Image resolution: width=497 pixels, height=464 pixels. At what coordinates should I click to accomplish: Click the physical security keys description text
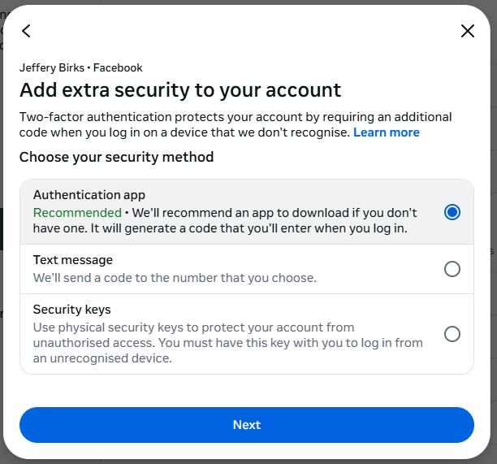coord(227,342)
